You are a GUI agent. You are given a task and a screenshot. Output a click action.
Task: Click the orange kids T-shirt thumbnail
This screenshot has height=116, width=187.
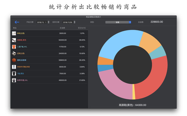(14, 47)
